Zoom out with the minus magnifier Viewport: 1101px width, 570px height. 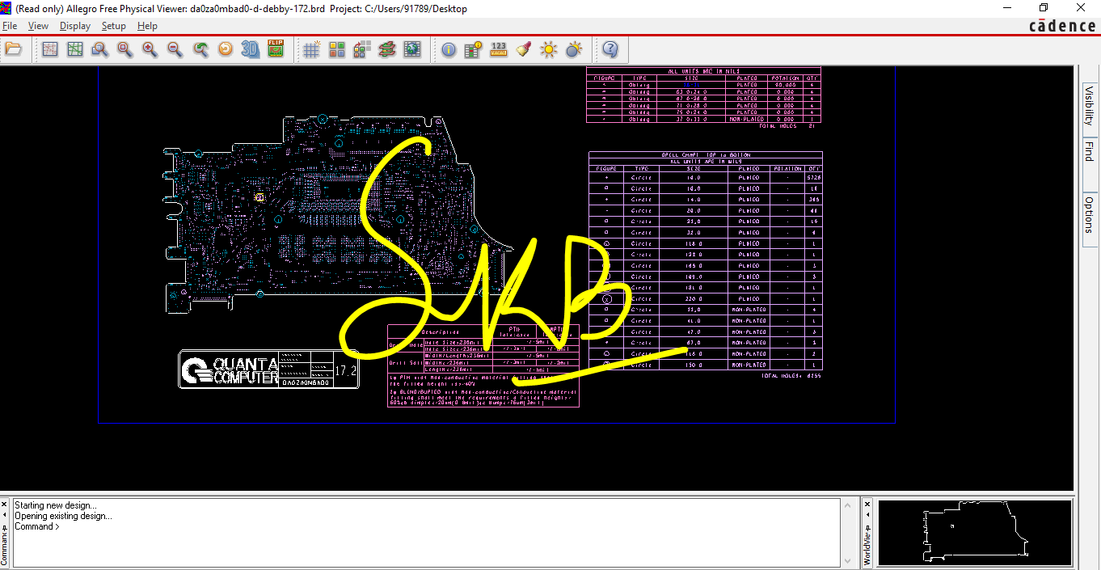175,49
